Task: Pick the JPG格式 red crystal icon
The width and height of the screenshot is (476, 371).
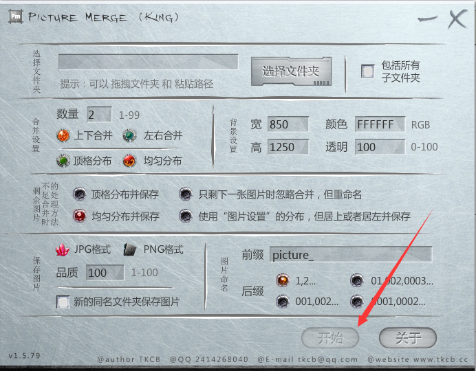Action: 62,250
